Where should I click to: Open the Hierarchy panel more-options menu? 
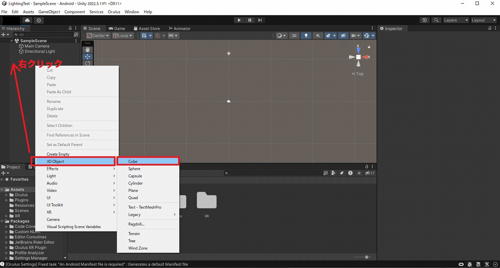coord(76,29)
